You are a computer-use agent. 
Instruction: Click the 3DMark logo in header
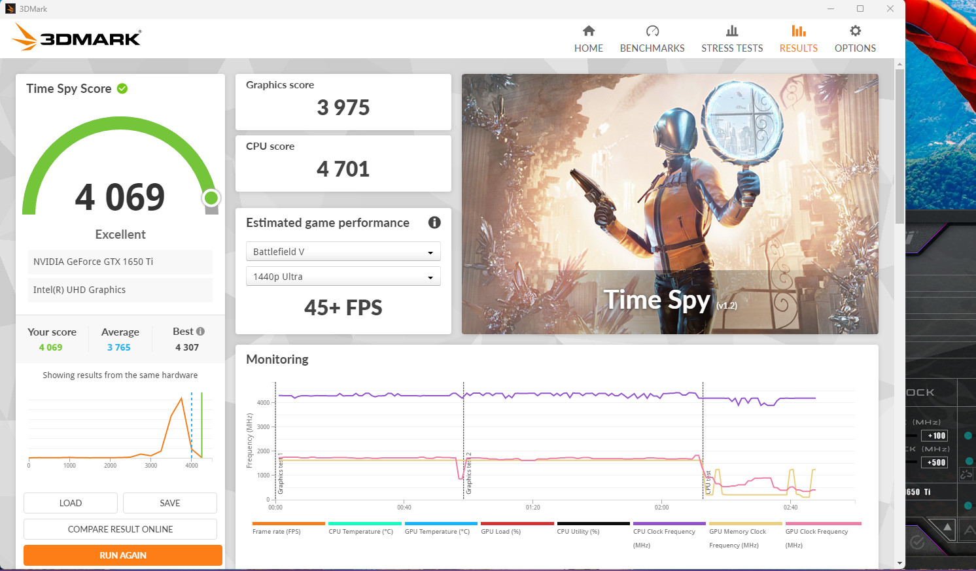click(77, 37)
